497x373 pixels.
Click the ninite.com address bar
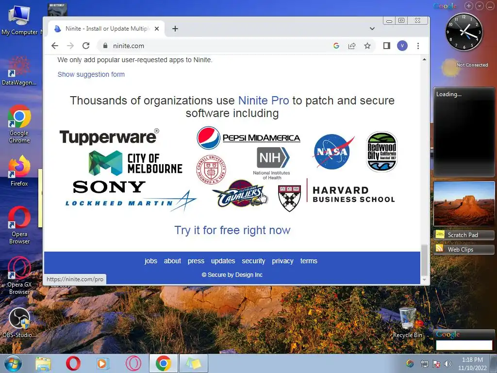click(215, 46)
